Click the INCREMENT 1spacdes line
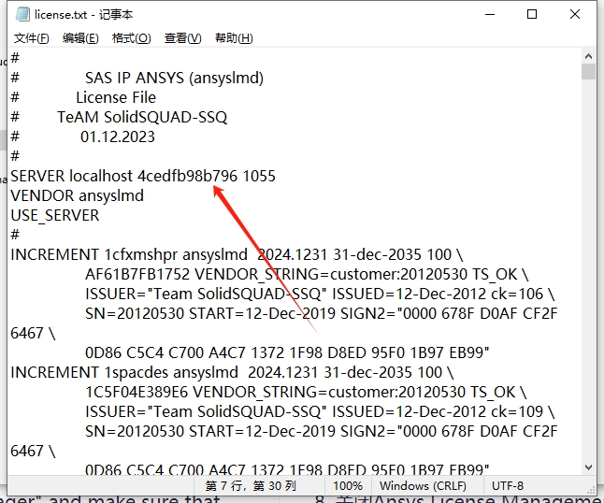This screenshot has height=503, width=604. pyautogui.click(x=232, y=372)
